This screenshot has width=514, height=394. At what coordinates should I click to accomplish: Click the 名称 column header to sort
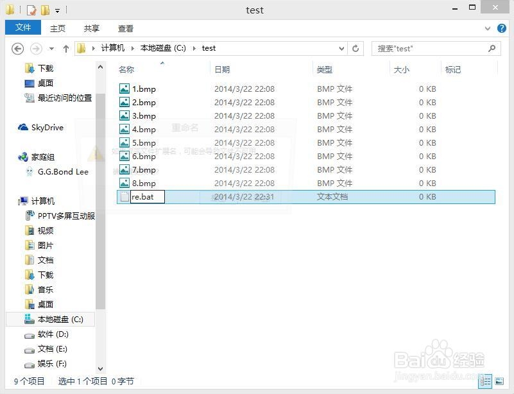tap(126, 69)
